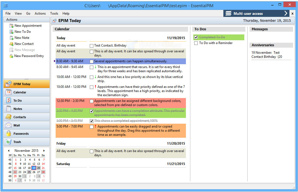This screenshot has width=298, height=192.
Task: Tick the 12:30 PM - 2:30 PM appointment checkbox
Action: click(91, 101)
